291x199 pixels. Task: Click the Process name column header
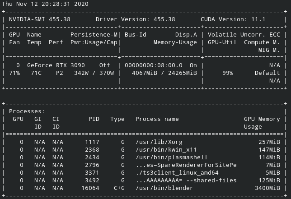pyautogui.click(x=157, y=119)
